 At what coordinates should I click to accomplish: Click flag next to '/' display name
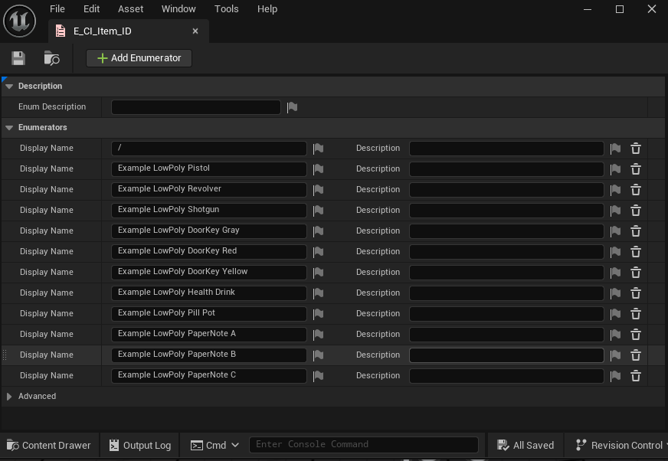pyautogui.click(x=318, y=149)
